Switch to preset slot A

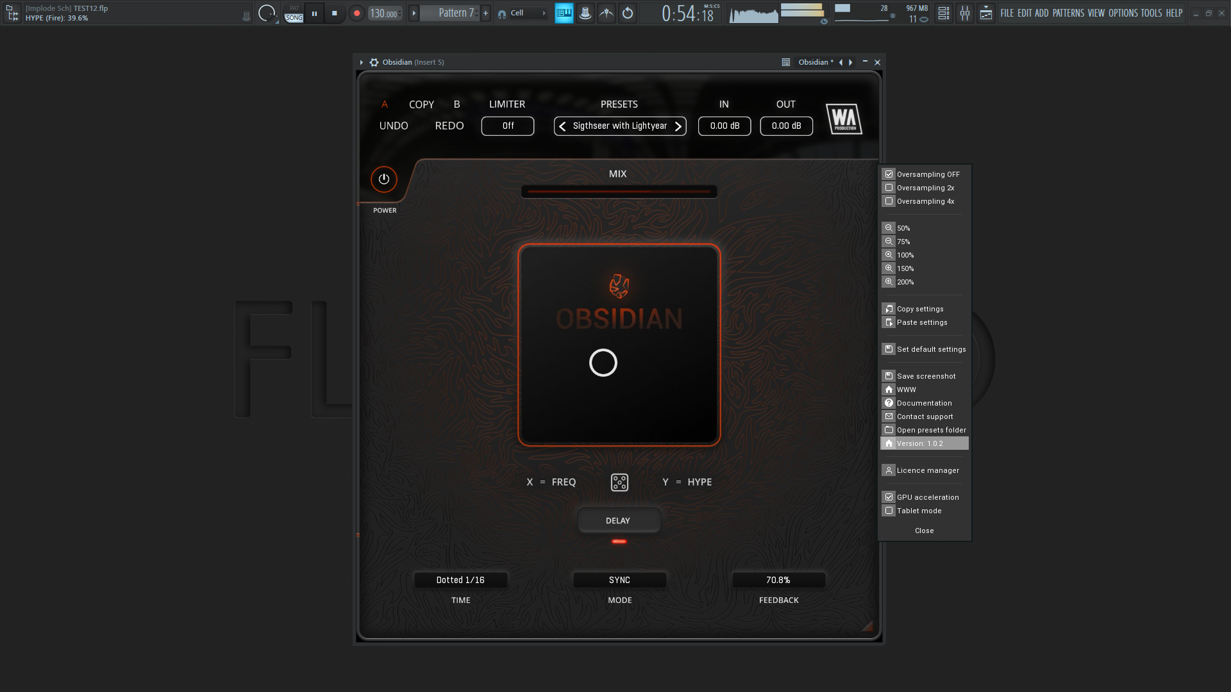(x=385, y=104)
